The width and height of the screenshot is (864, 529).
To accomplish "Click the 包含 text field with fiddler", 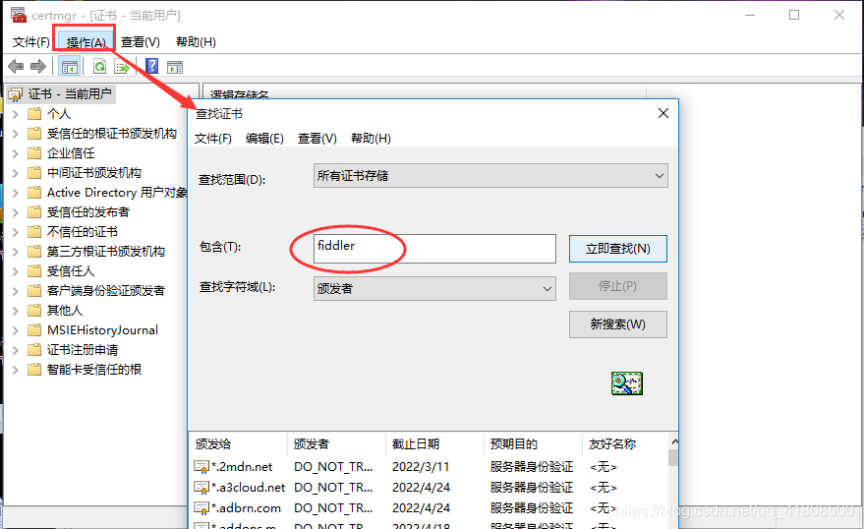I will pyautogui.click(x=434, y=249).
